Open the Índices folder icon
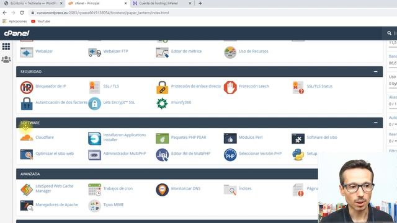Image resolution: width=397 pixels, height=223 pixels. point(230,190)
